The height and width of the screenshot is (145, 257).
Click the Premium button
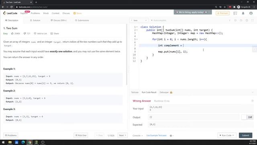(222, 13)
